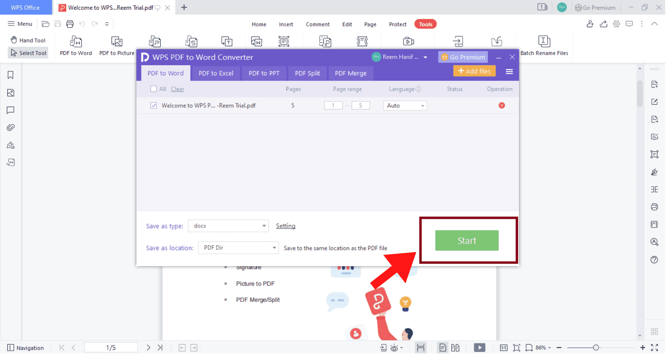Collapse the ribbon with the chevron
The height and width of the screenshot is (358, 666).
point(655,24)
